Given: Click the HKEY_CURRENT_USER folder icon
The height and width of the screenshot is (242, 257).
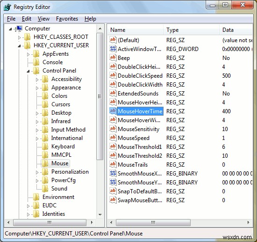Looking at the screenshot, I should 28,45.
